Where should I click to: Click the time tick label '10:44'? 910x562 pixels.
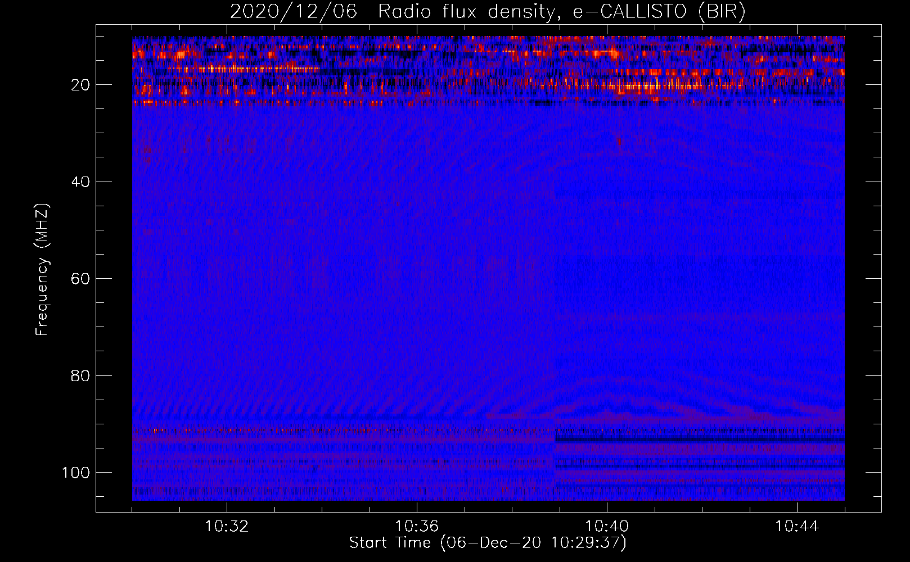(797, 527)
